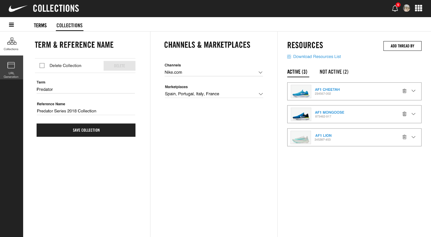Delete the AF1 CHEETAH resource via trash icon

pyautogui.click(x=404, y=91)
